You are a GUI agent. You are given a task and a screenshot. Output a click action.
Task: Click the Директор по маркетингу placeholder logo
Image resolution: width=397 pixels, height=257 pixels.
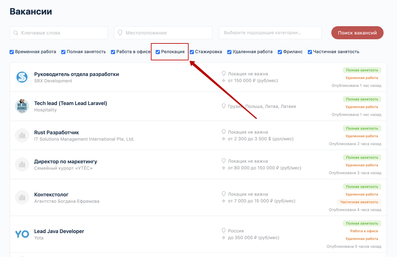tap(22, 164)
